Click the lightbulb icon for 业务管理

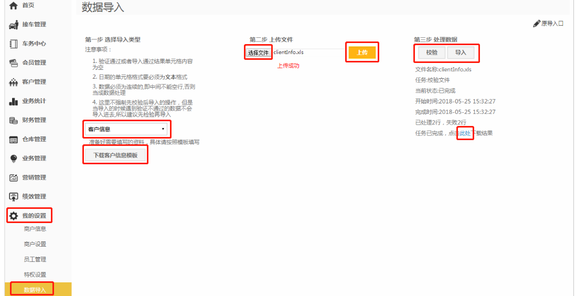click(14, 158)
